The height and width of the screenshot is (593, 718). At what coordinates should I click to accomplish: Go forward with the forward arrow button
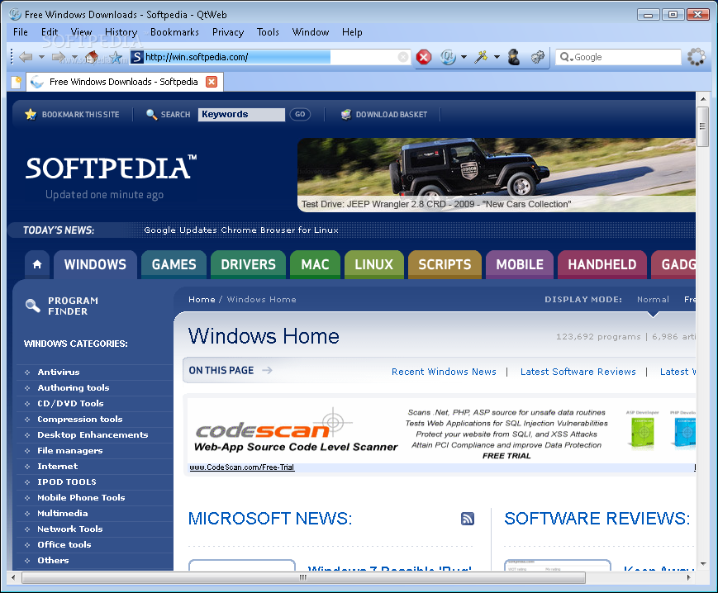[x=59, y=57]
